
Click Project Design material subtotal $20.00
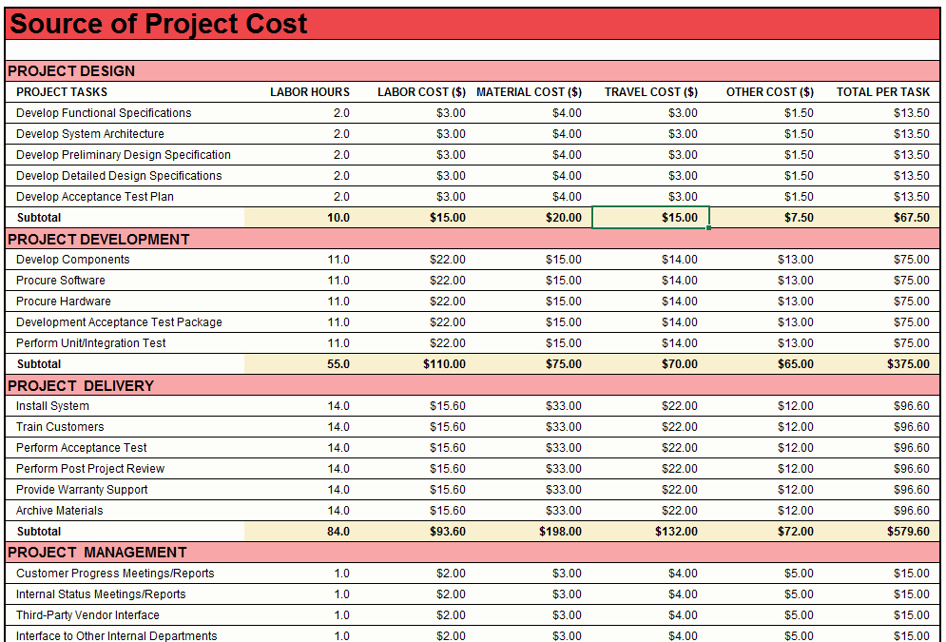tap(564, 217)
